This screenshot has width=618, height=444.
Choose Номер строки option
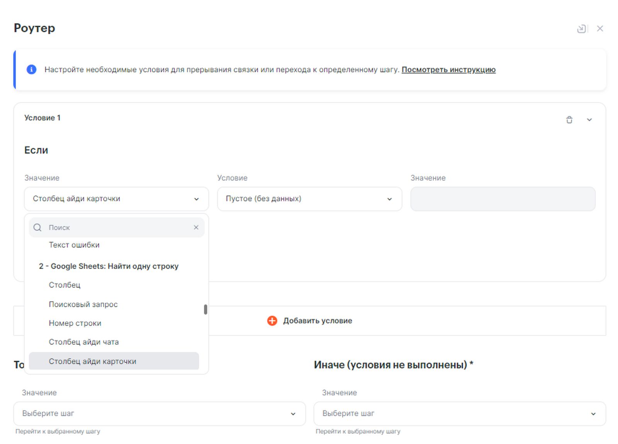[x=75, y=323]
